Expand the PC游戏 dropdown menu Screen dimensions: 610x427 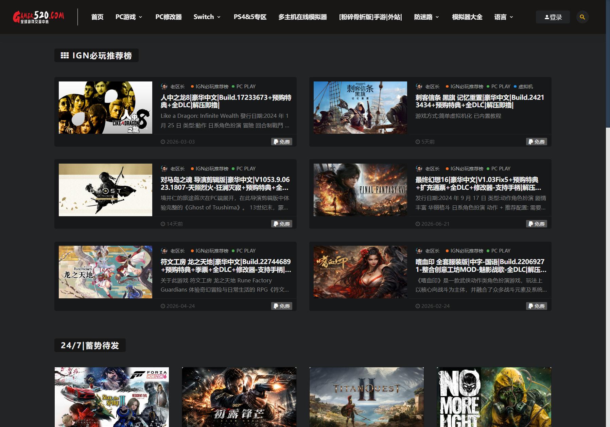click(129, 17)
